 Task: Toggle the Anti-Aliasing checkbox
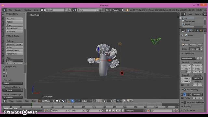185,90
